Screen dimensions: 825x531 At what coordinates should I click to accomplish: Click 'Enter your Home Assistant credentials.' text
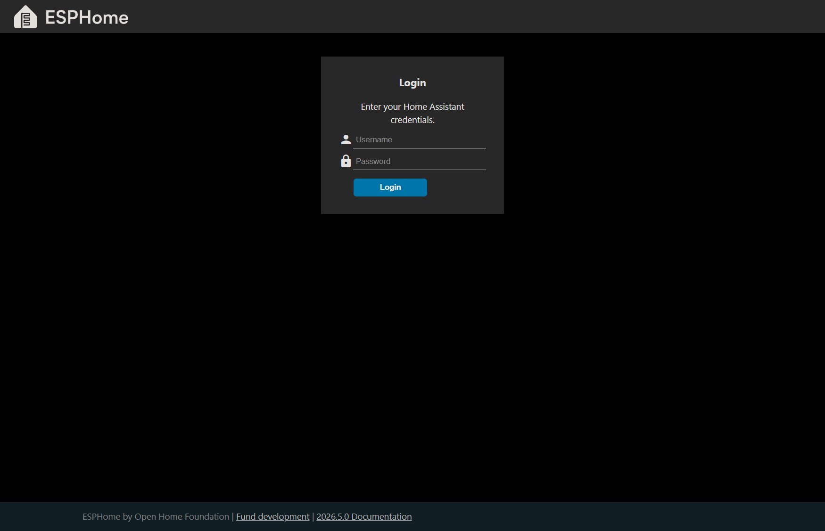pyautogui.click(x=412, y=114)
